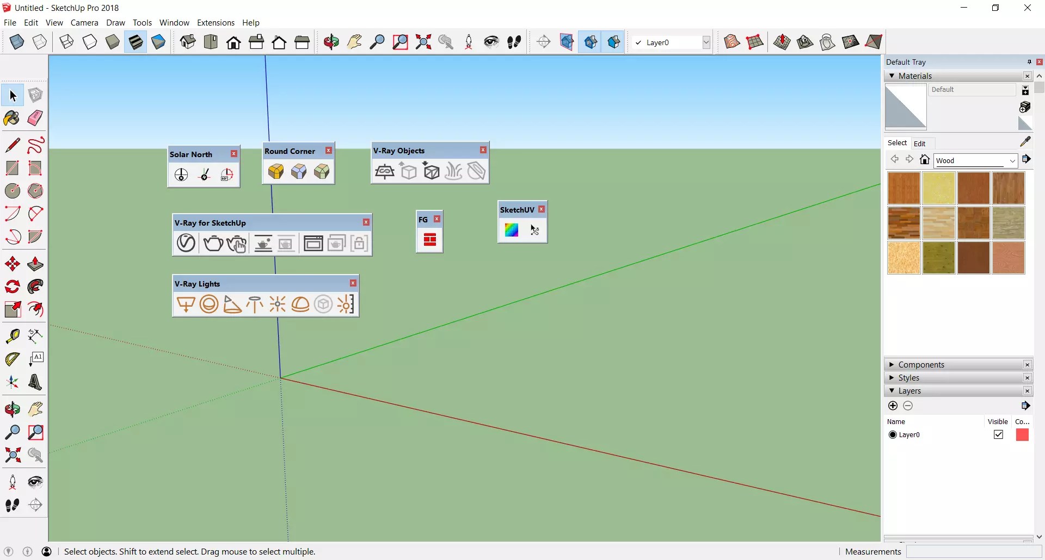Image resolution: width=1045 pixels, height=560 pixels.
Task: Open the SketchUV mapping tool
Action: tap(512, 231)
